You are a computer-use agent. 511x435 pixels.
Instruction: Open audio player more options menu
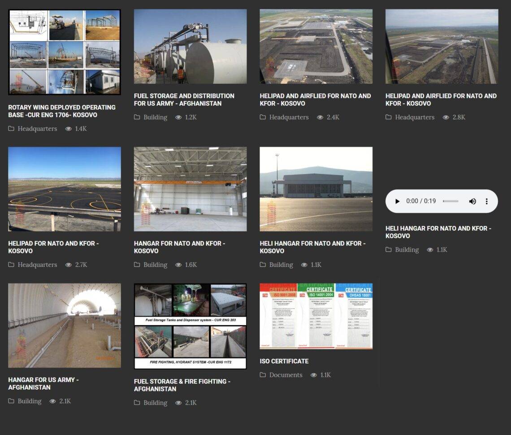click(x=486, y=201)
